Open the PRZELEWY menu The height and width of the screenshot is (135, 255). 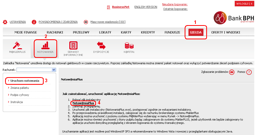coord(81,32)
